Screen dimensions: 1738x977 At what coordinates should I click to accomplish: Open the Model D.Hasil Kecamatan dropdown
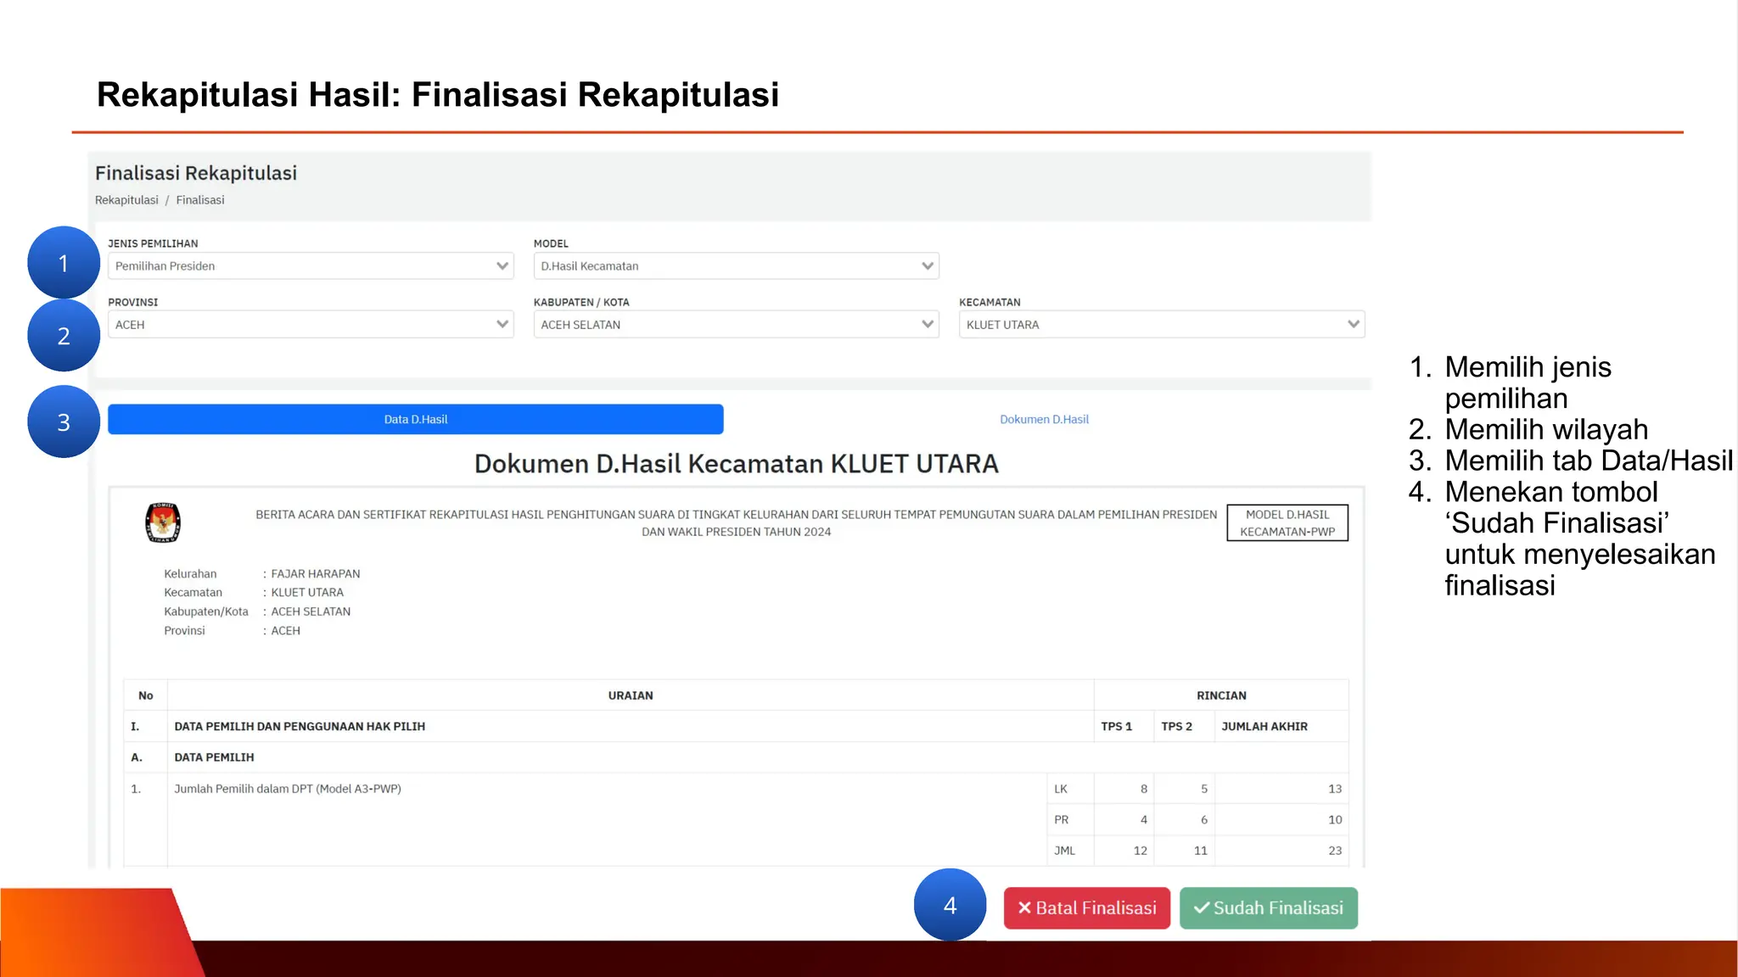coord(736,266)
